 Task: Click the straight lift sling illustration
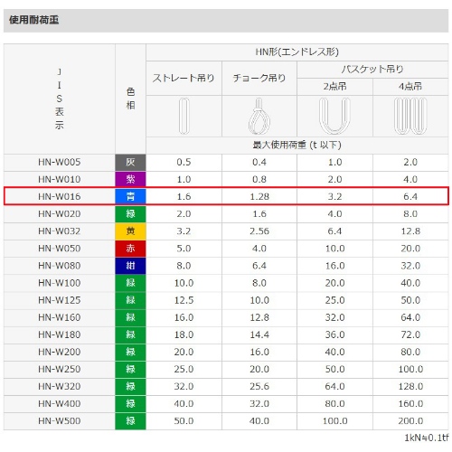point(184,116)
